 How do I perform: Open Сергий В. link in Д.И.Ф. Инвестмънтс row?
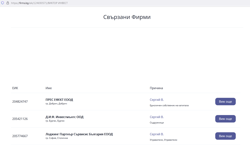tap(157, 117)
